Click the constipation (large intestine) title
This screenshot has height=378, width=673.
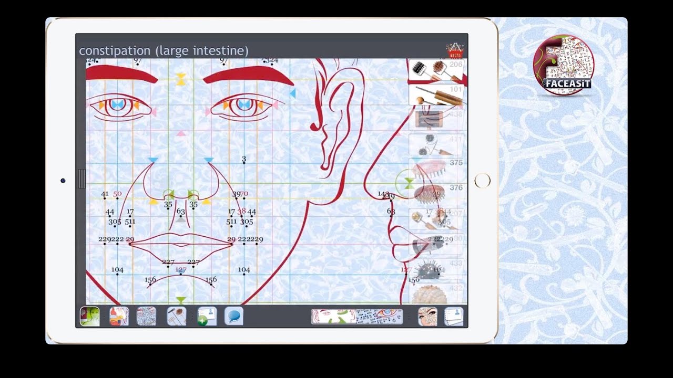click(x=164, y=51)
